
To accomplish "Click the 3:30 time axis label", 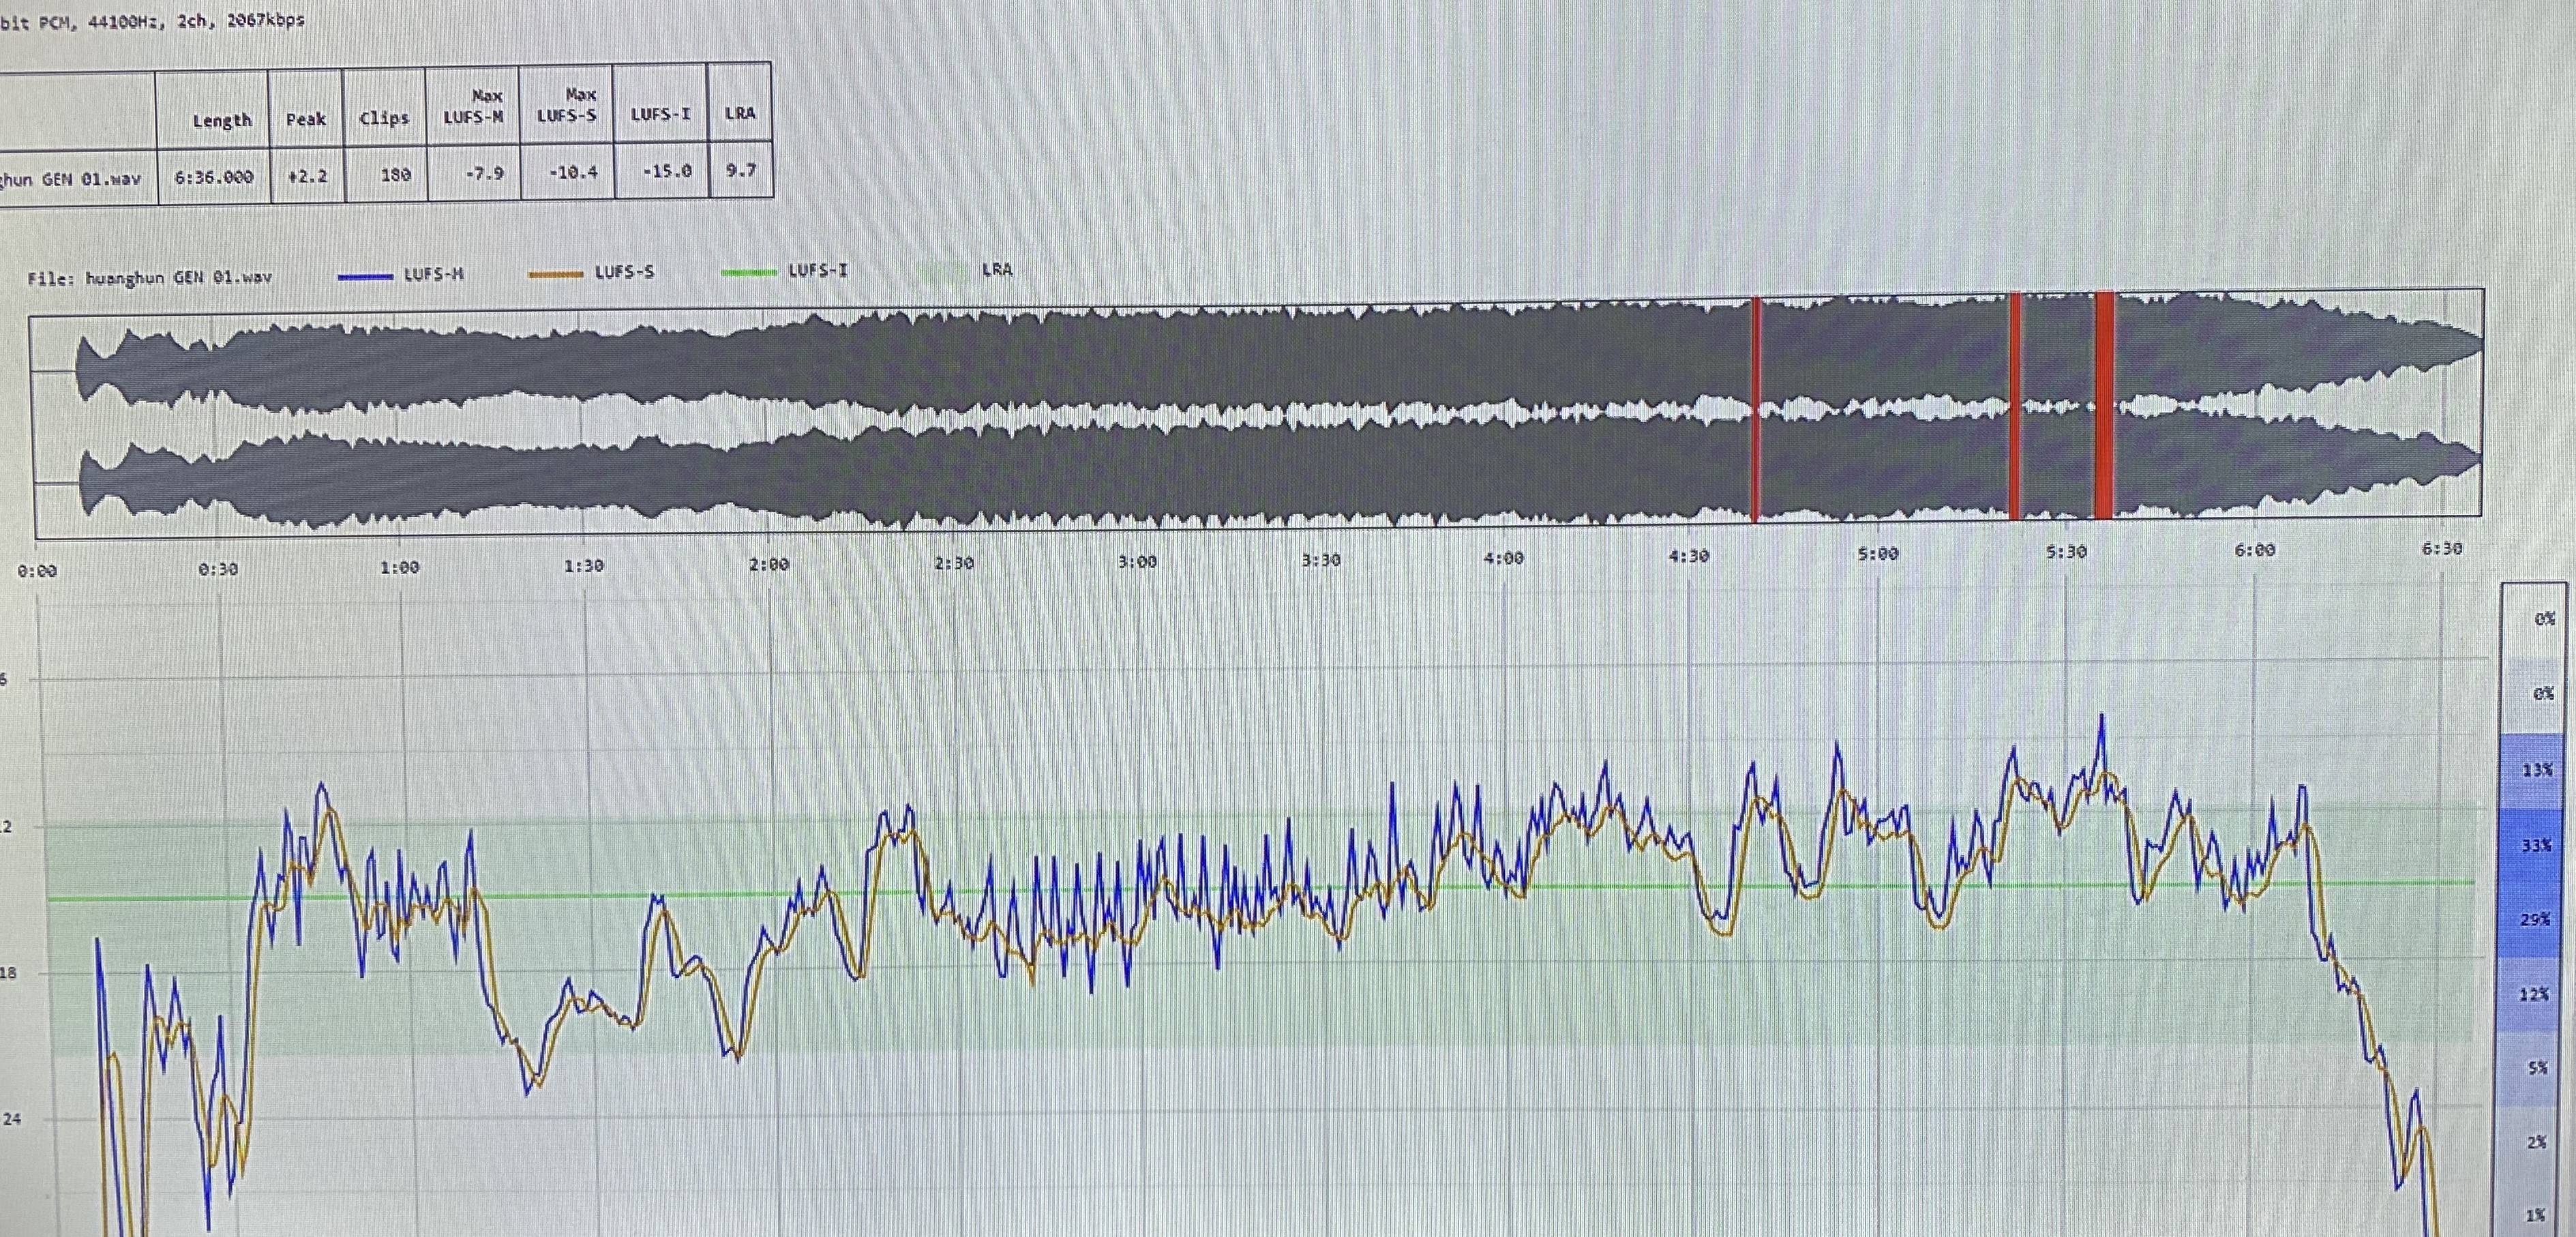I will pos(1321,560).
